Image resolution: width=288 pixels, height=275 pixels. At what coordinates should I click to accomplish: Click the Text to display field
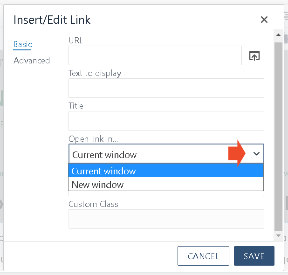click(x=166, y=88)
